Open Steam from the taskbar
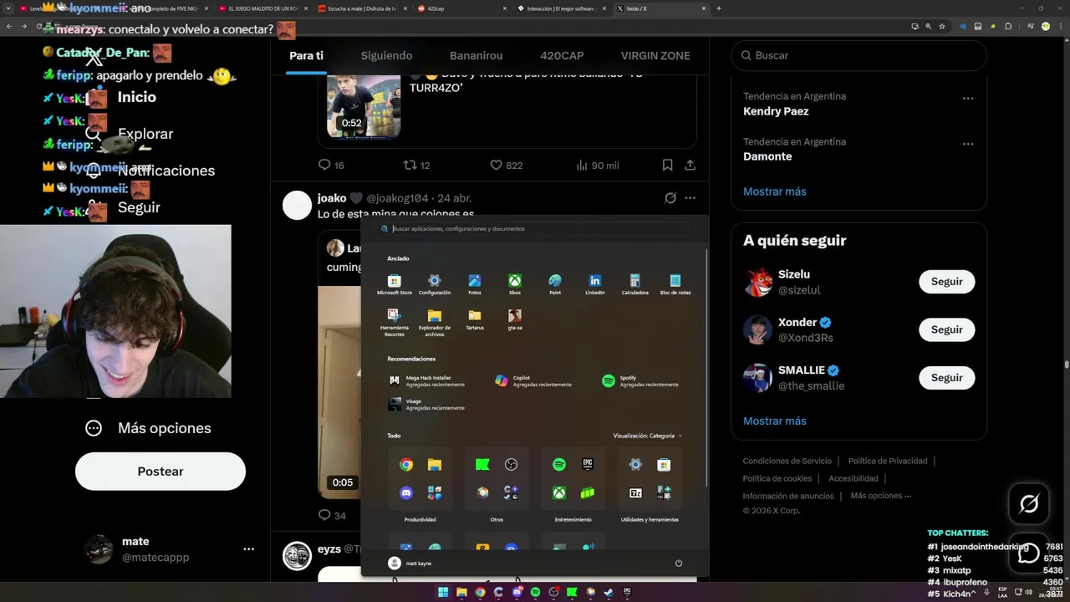This screenshot has height=602, width=1070. click(609, 592)
